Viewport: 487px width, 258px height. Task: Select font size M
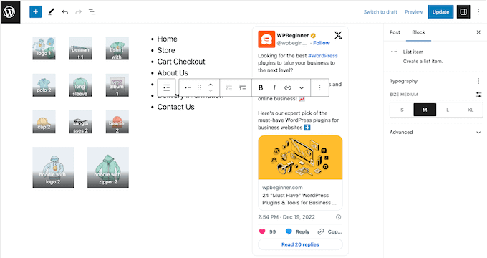coord(425,110)
